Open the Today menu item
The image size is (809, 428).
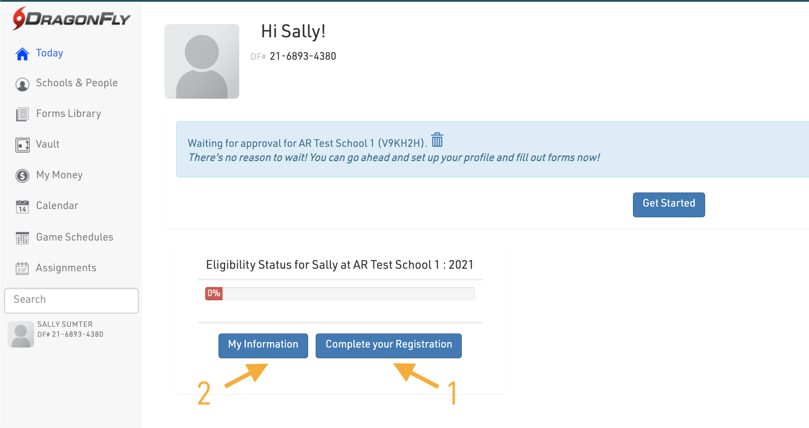click(49, 53)
